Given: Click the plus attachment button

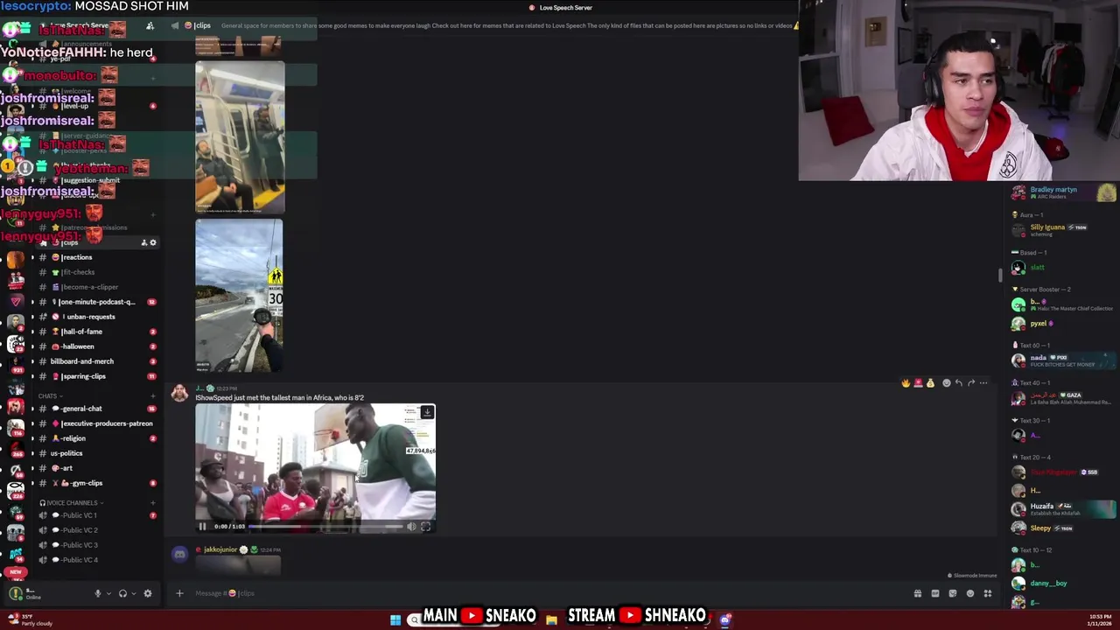Looking at the screenshot, I should 179,593.
